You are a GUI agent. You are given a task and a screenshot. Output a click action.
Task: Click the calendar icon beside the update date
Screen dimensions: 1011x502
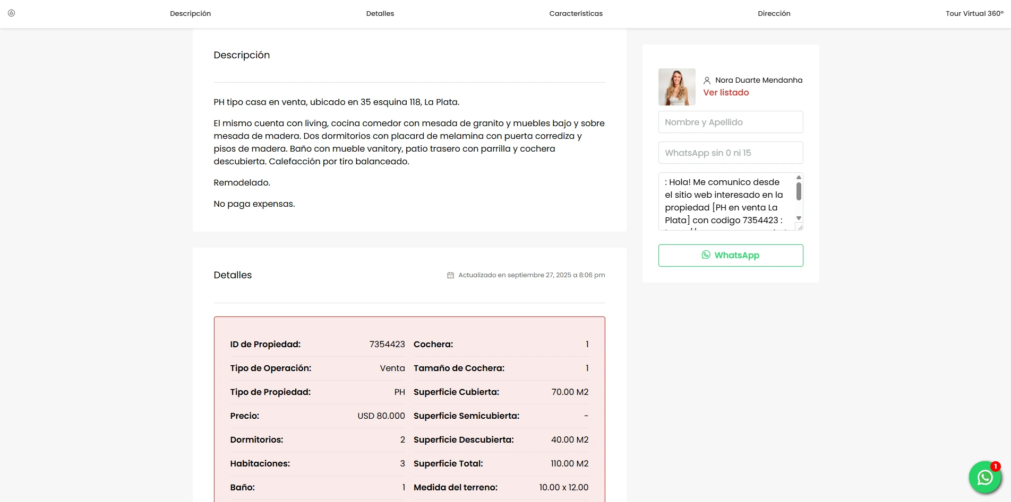click(450, 275)
